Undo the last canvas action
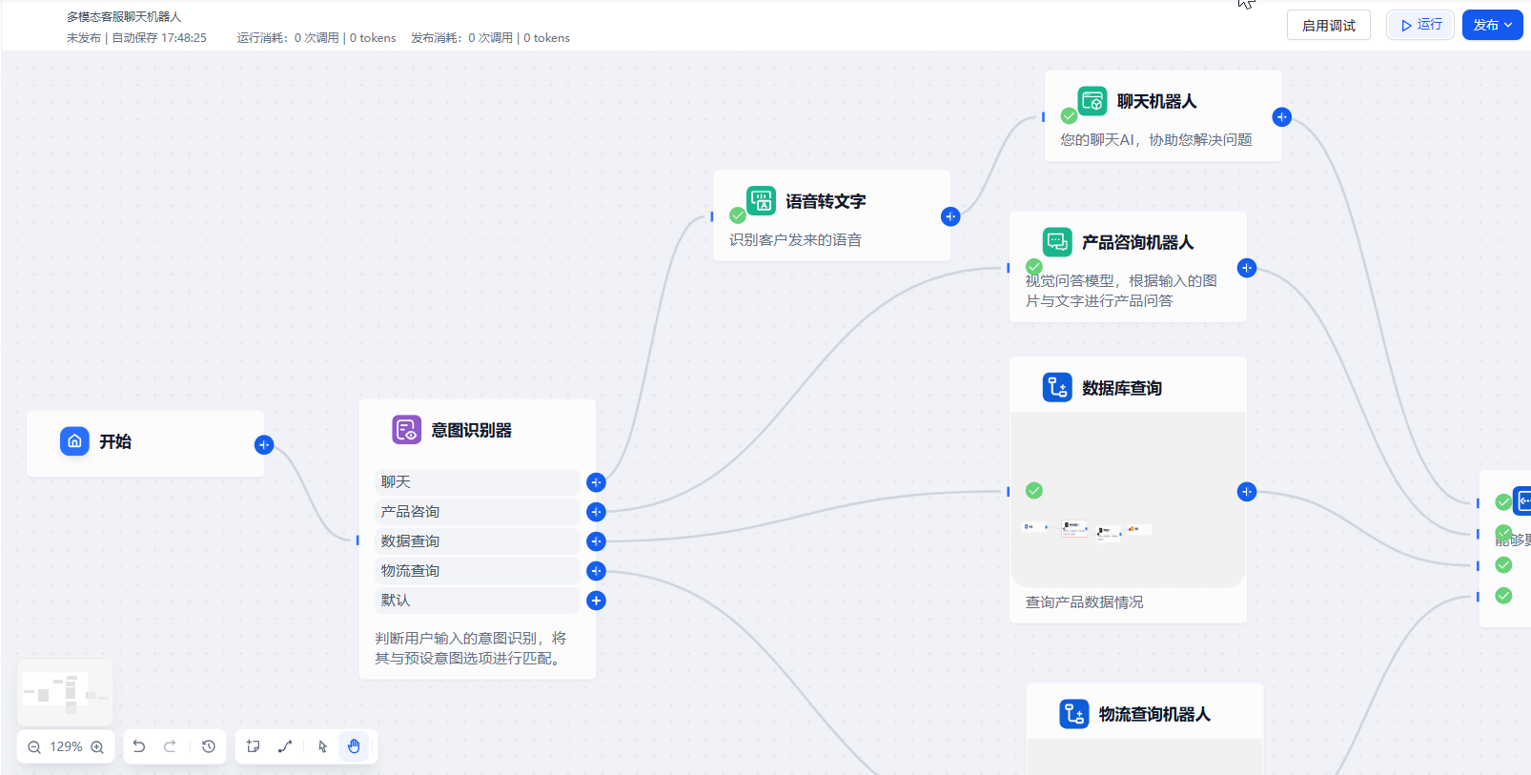Viewport: 1531px width, 775px height. [139, 746]
